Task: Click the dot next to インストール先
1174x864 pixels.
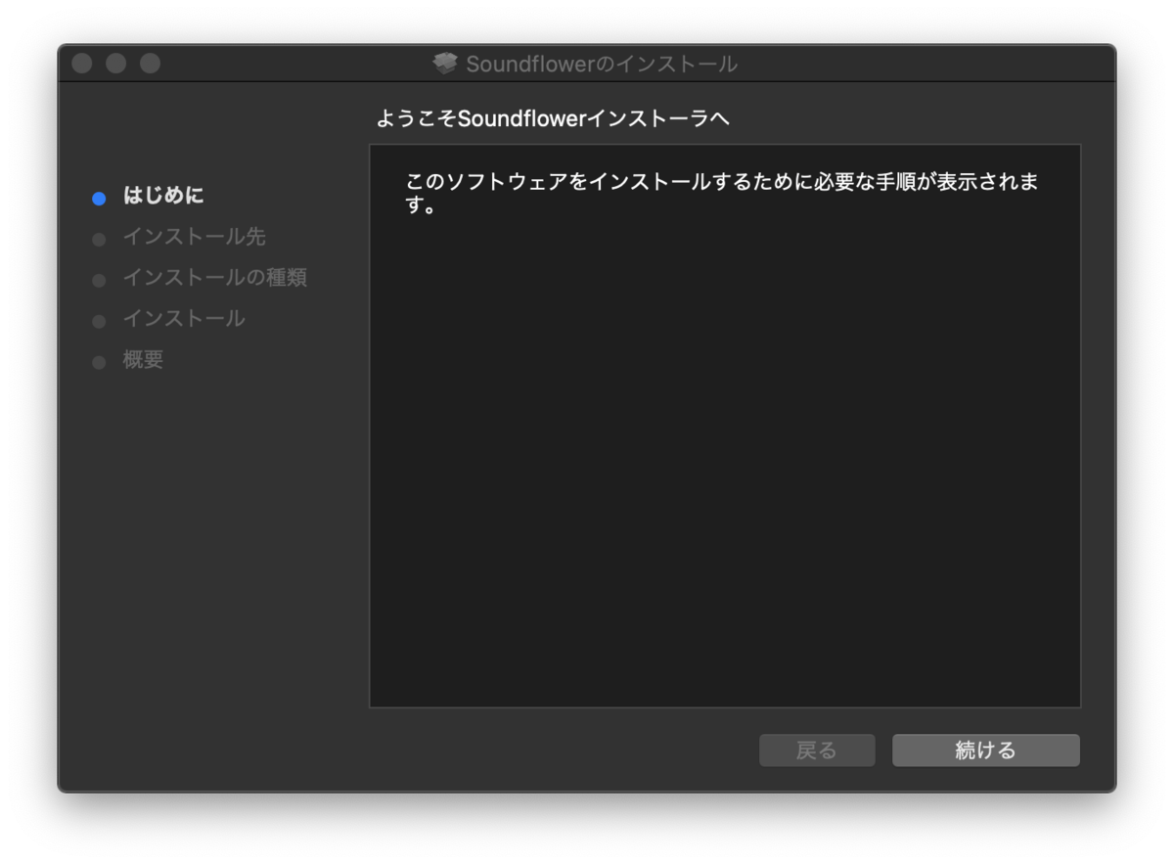Action: 99,239
